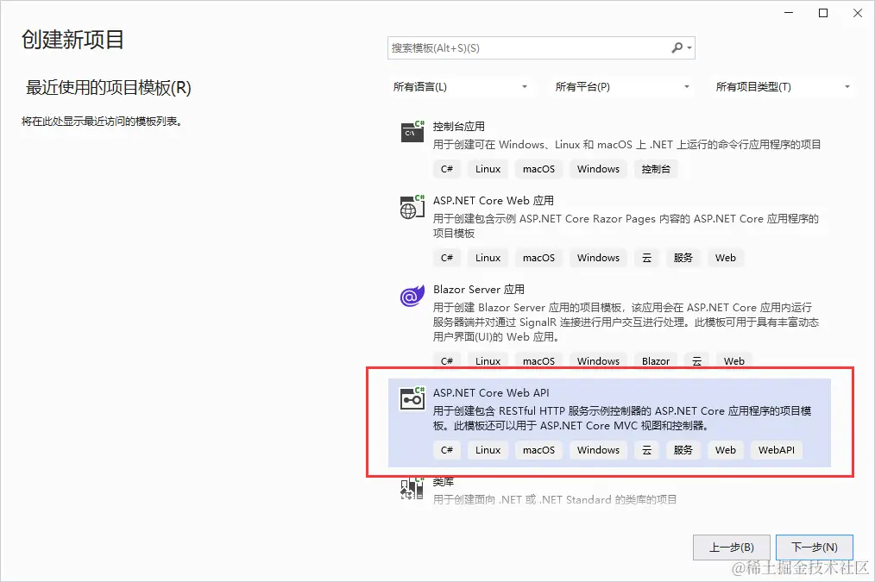
Task: Click the Linux tag under 控制台应用
Action: [x=488, y=169]
